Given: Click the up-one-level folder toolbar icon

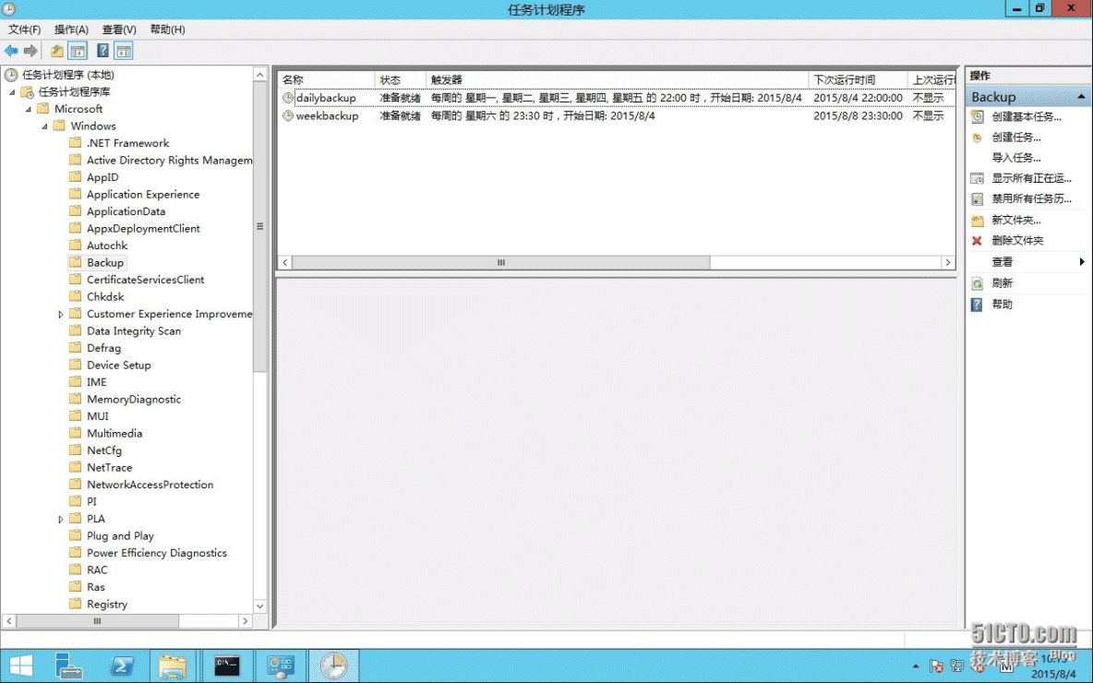Looking at the screenshot, I should 57,51.
